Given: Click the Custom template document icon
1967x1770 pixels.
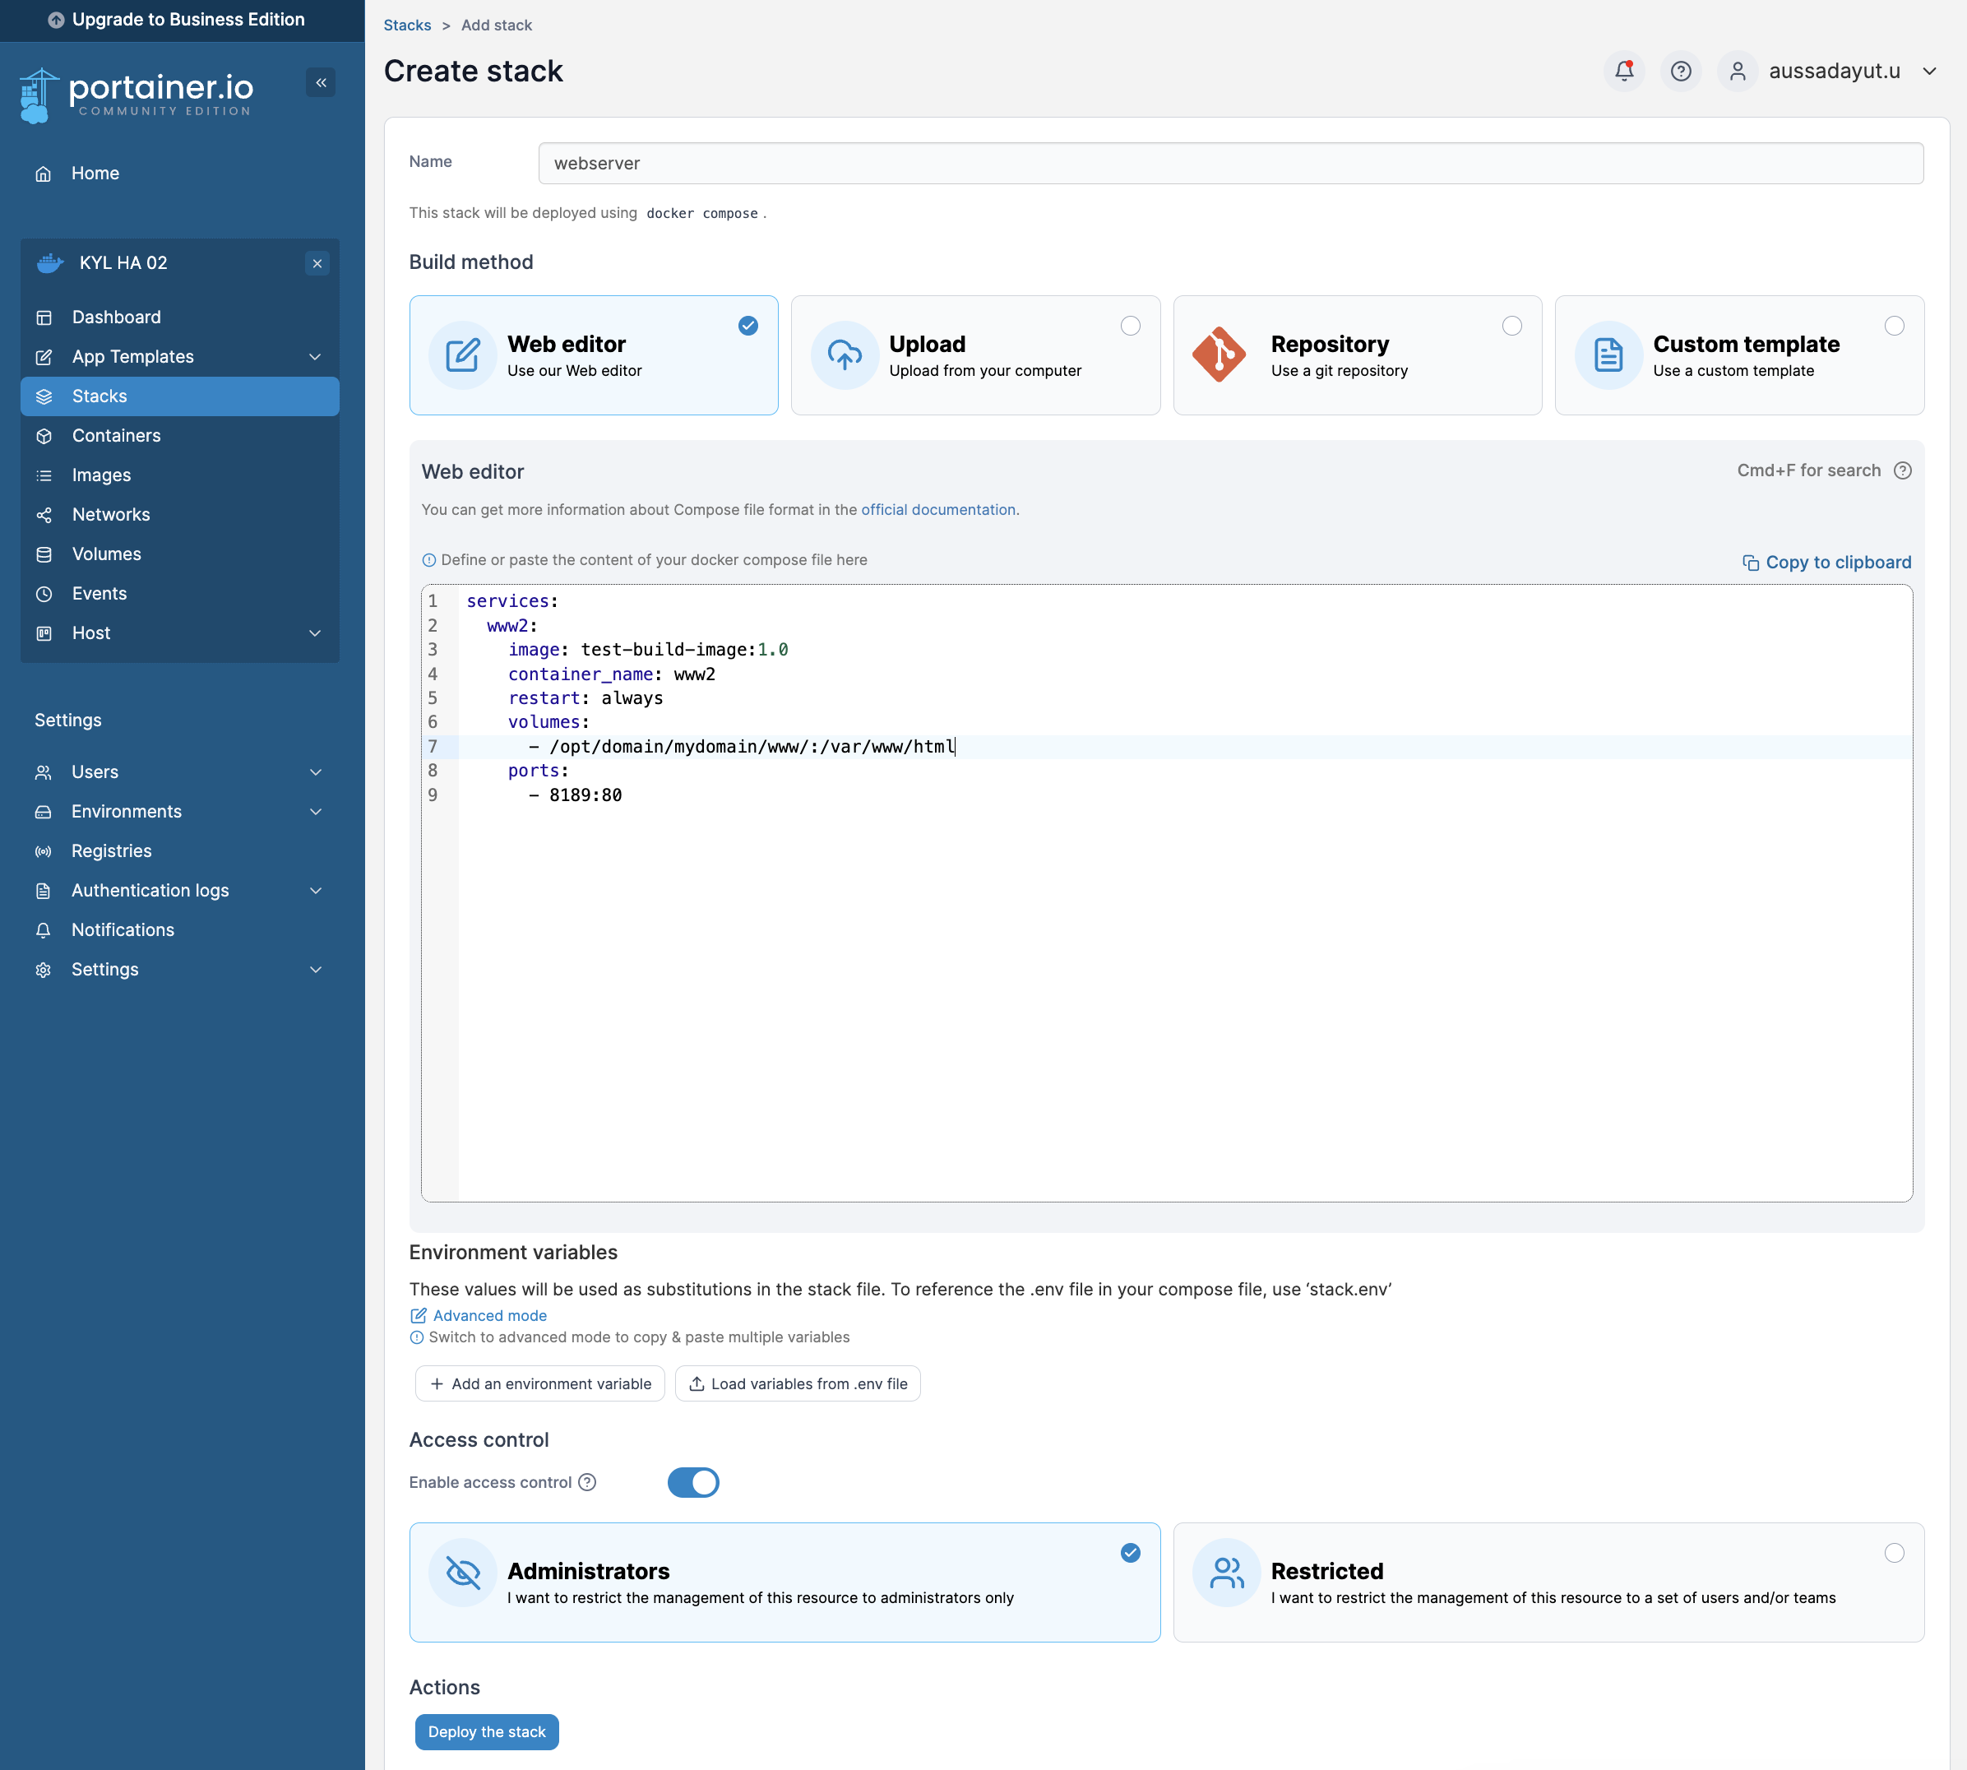Looking at the screenshot, I should click(1608, 355).
